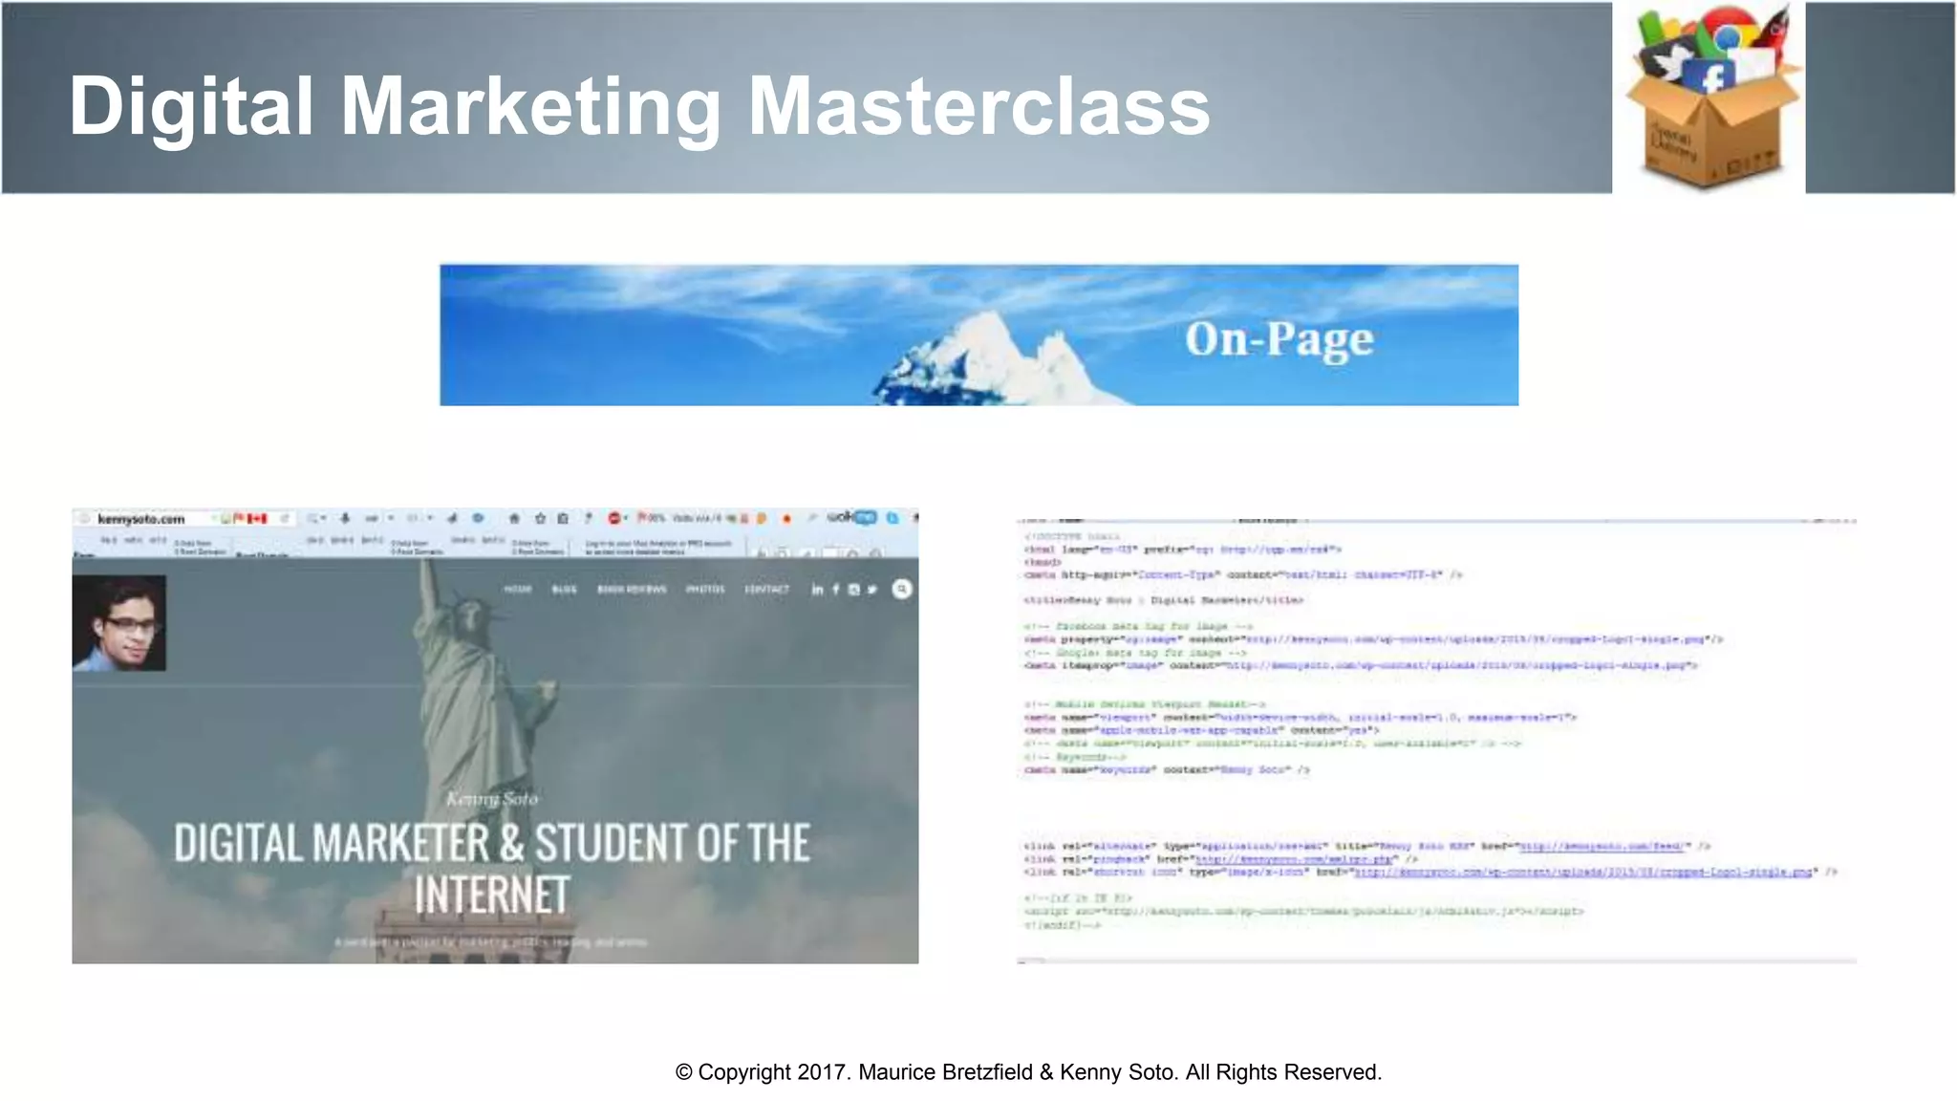
Task: Click the On-Page iceberg banner image
Action: pyautogui.click(x=978, y=335)
